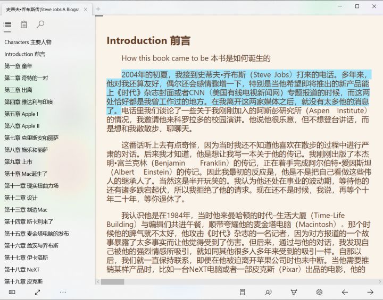
Task: Enter full screen with expand arrows icon
Action: (x=37, y=292)
